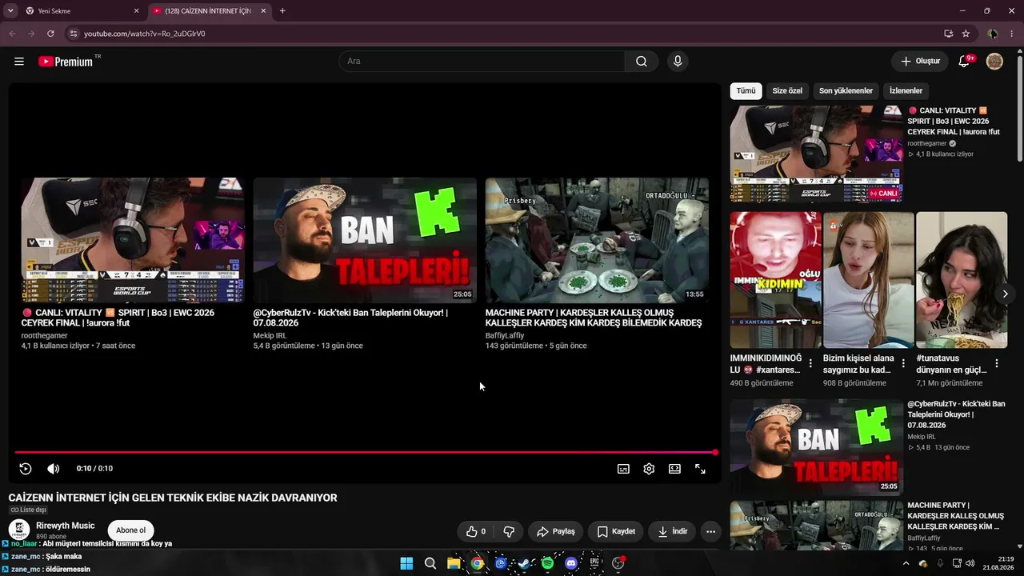Click the Bizim kişisel alana short
The width and height of the screenshot is (1024, 576).
click(869, 280)
